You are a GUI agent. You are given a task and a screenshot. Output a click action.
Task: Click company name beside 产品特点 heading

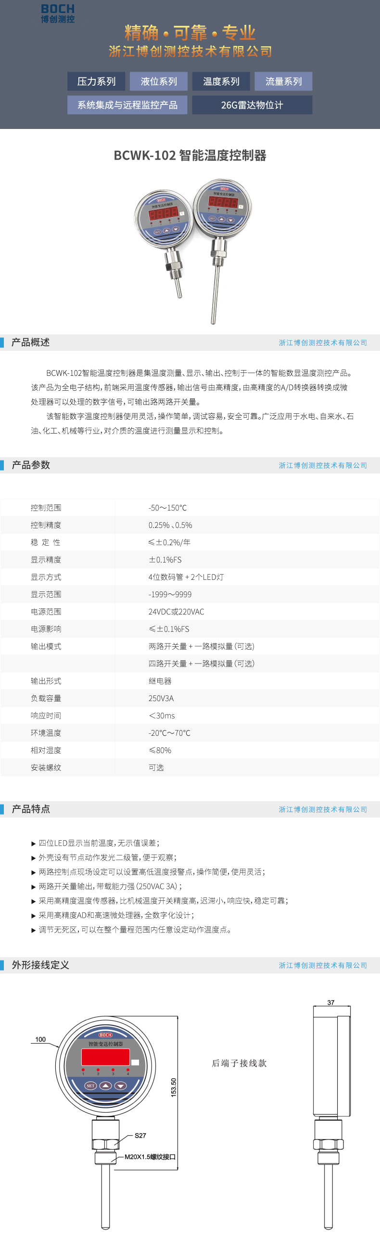tap(323, 809)
